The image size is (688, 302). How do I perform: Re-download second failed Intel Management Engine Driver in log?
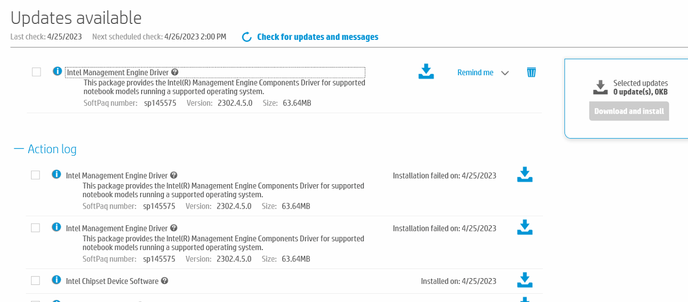click(525, 227)
